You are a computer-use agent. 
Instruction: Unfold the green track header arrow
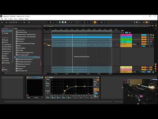121,39
